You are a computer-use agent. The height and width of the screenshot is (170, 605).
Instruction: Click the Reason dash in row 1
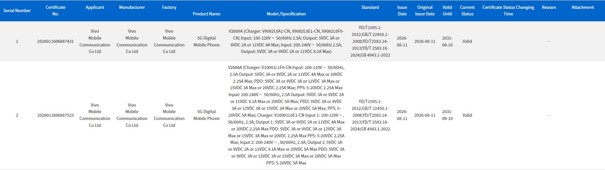(x=549, y=41)
